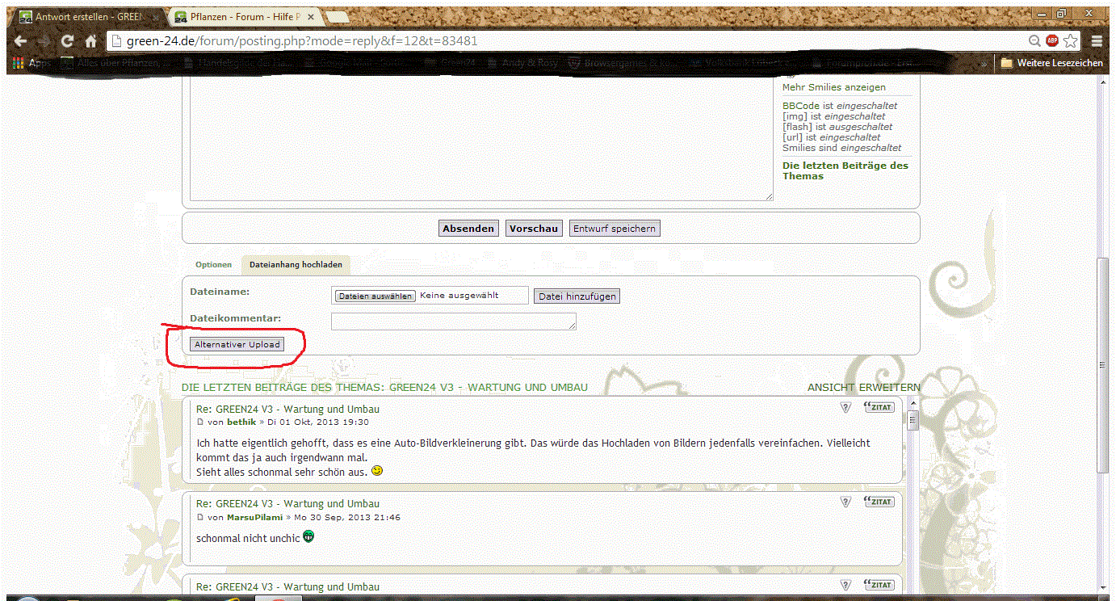Click the Vorschau preview button
The image size is (1116, 601).
click(x=533, y=229)
